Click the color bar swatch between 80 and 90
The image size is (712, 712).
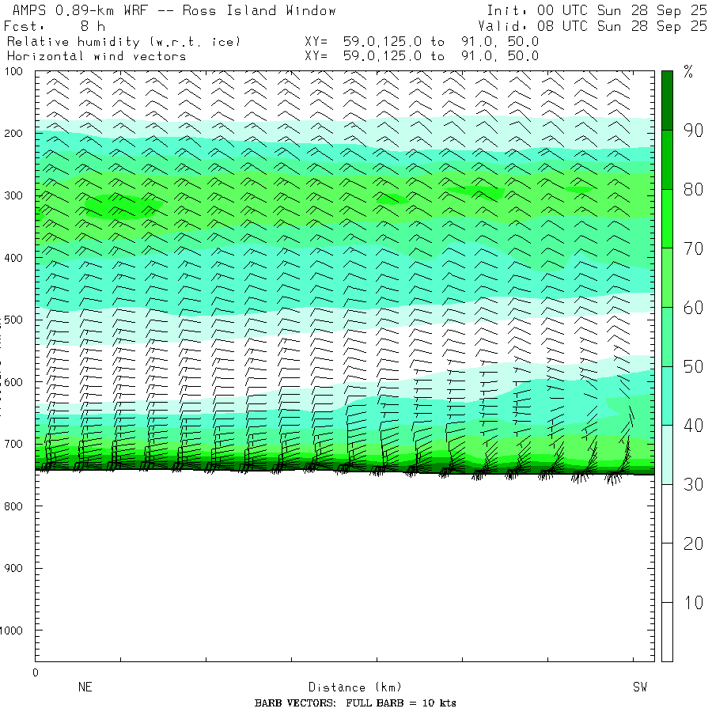pos(667,160)
